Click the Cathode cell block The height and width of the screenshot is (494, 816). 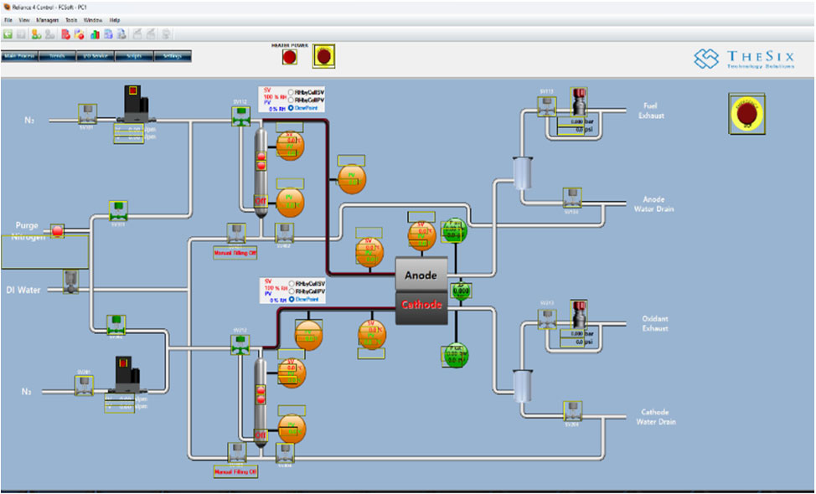coord(421,307)
